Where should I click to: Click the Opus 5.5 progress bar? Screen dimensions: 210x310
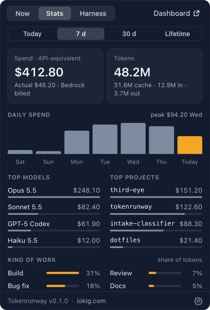click(54, 197)
